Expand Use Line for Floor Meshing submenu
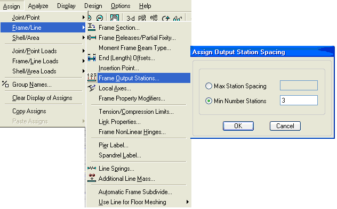The image size is (337, 209). (x=139, y=202)
